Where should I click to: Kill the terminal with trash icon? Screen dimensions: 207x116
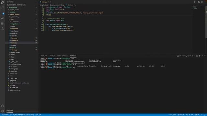pyautogui.click(x=200, y=56)
